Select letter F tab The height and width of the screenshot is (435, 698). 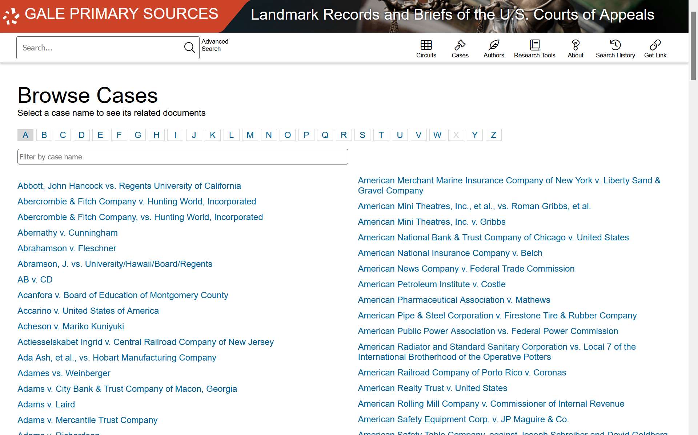119,135
